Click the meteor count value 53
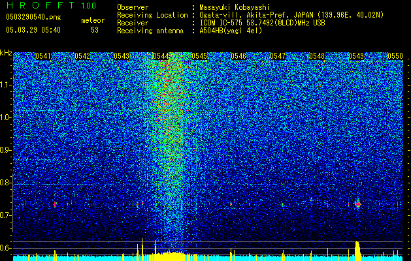 click(x=95, y=30)
